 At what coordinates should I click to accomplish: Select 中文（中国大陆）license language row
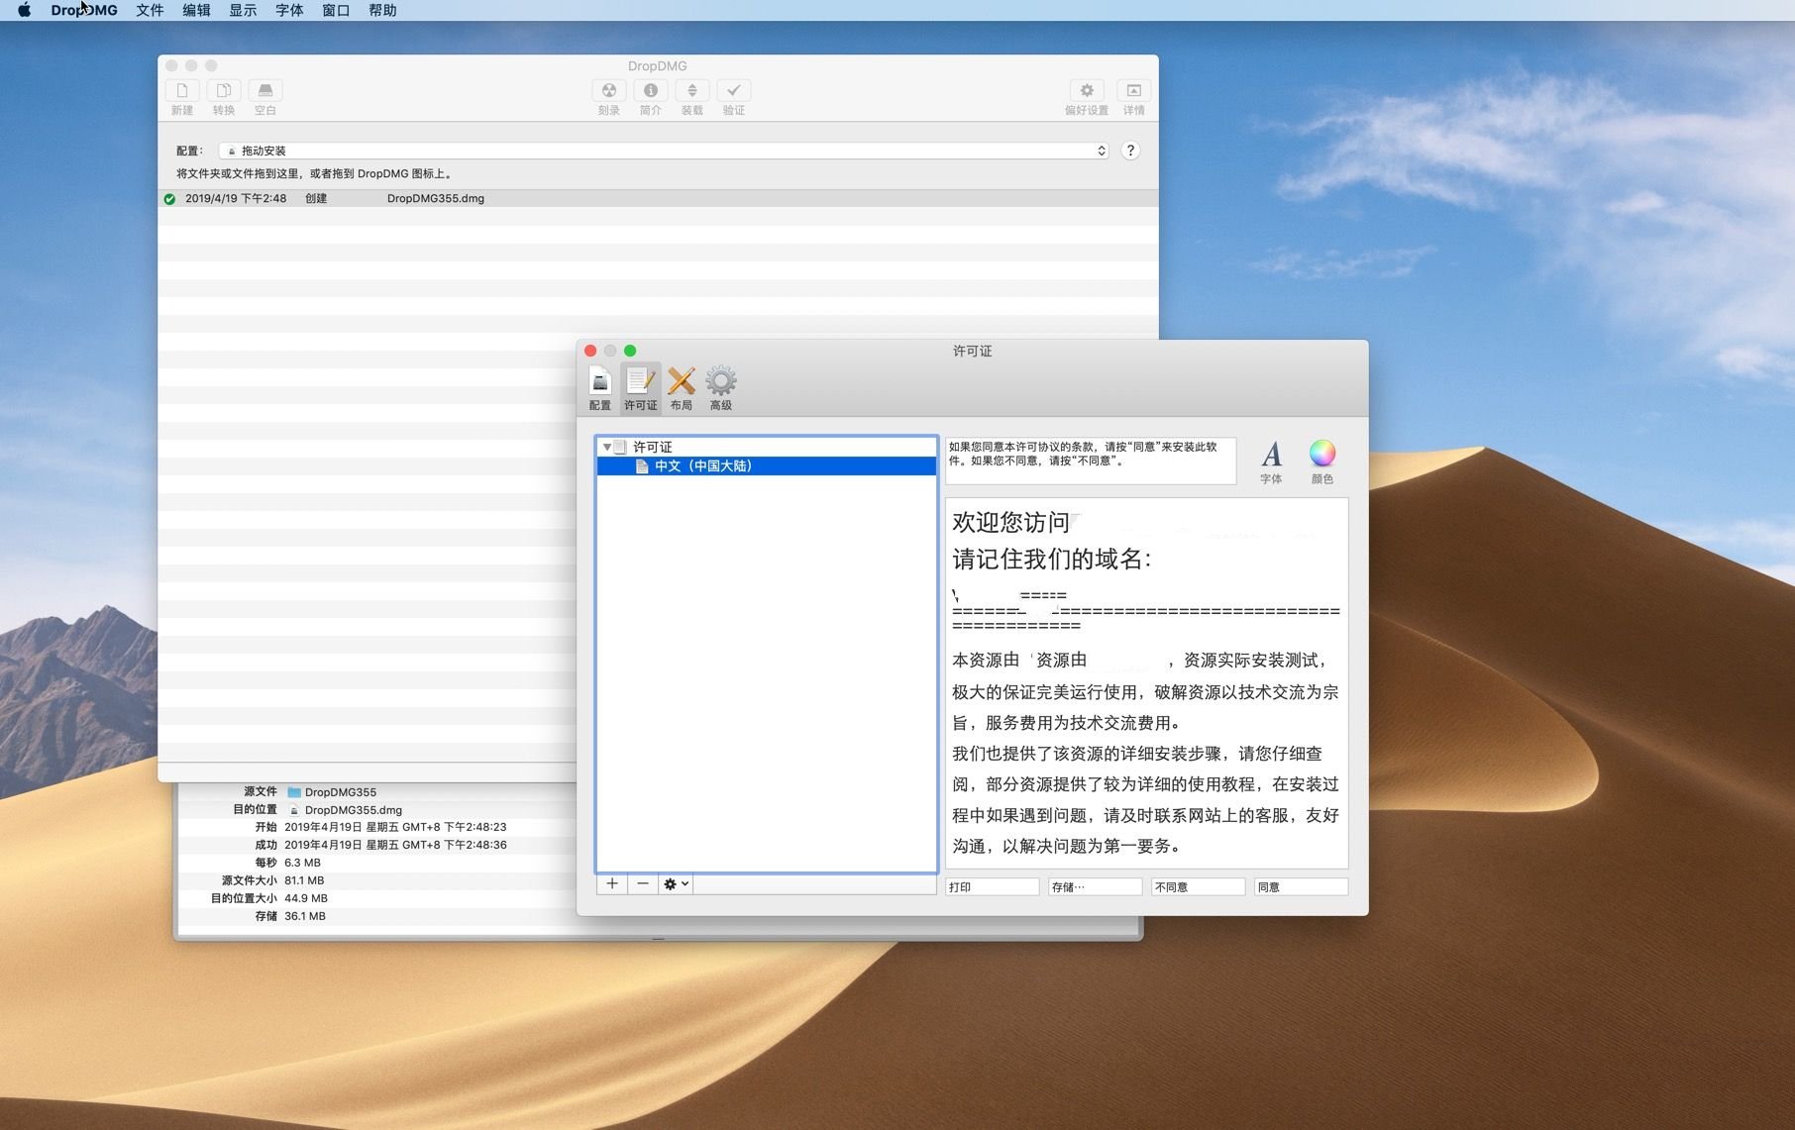point(766,465)
